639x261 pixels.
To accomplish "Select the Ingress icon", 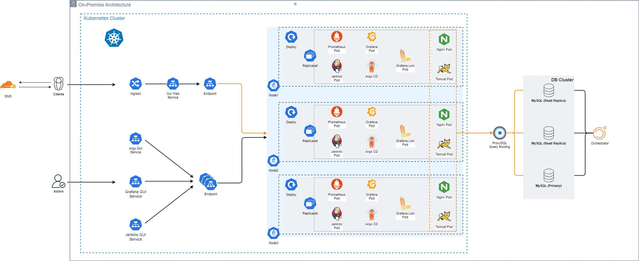I will 136,84.
